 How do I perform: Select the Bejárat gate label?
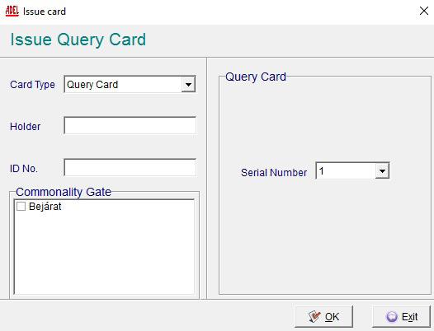click(45, 207)
